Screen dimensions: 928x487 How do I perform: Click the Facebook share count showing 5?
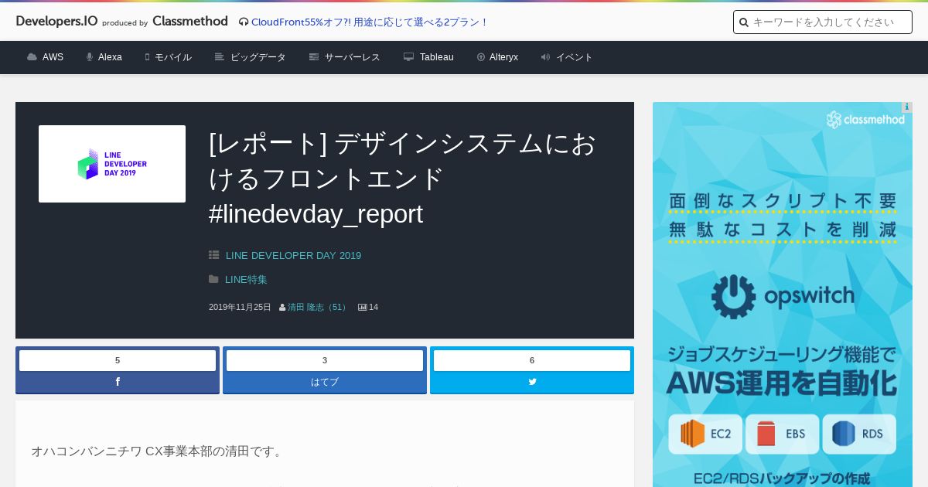(x=118, y=360)
